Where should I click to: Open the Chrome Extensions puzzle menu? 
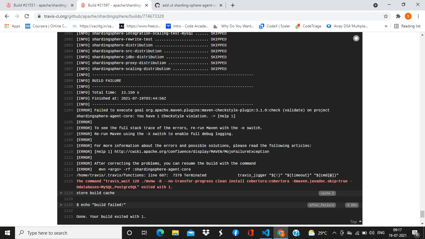tap(398, 16)
